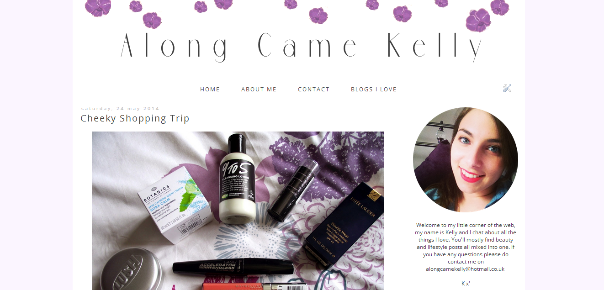The height and width of the screenshot is (290, 604).
Task: Click the welcome paragraph under profile photo
Action: 466,247
